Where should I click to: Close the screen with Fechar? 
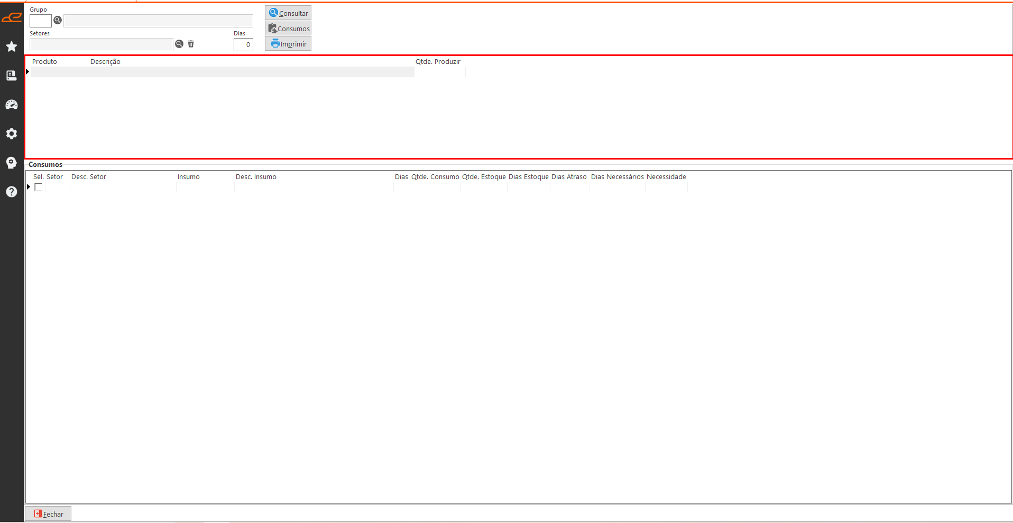(48, 514)
